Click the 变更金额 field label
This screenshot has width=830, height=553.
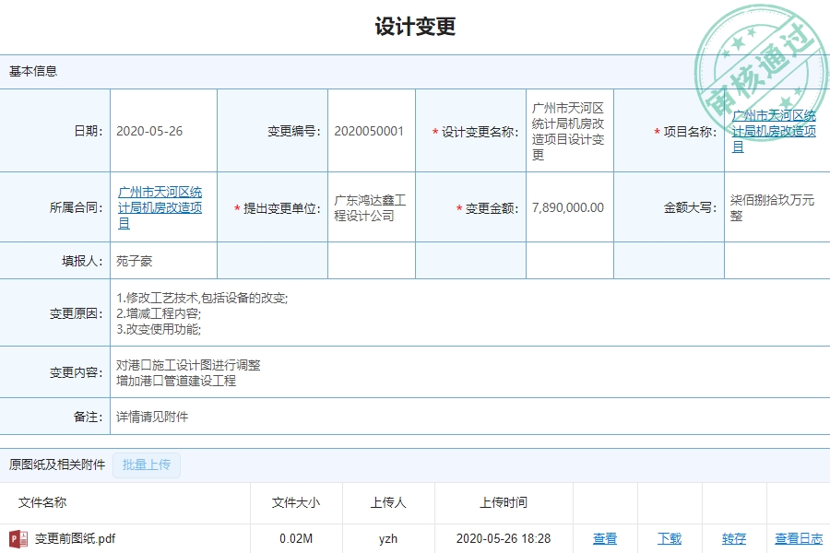tap(488, 208)
